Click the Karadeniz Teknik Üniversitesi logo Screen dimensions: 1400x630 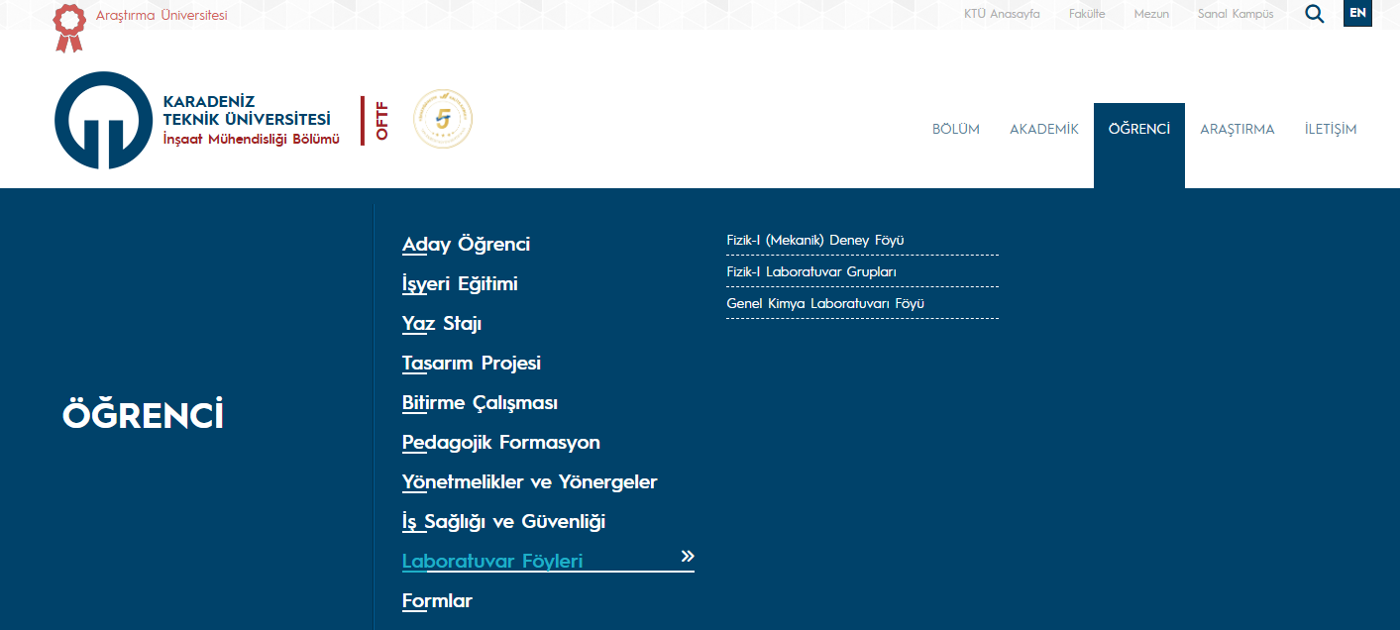click(102, 120)
